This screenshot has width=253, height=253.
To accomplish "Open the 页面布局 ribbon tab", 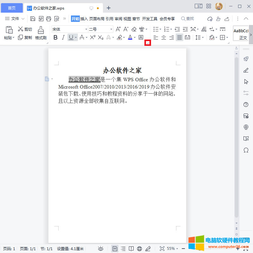I will tap(97, 19).
